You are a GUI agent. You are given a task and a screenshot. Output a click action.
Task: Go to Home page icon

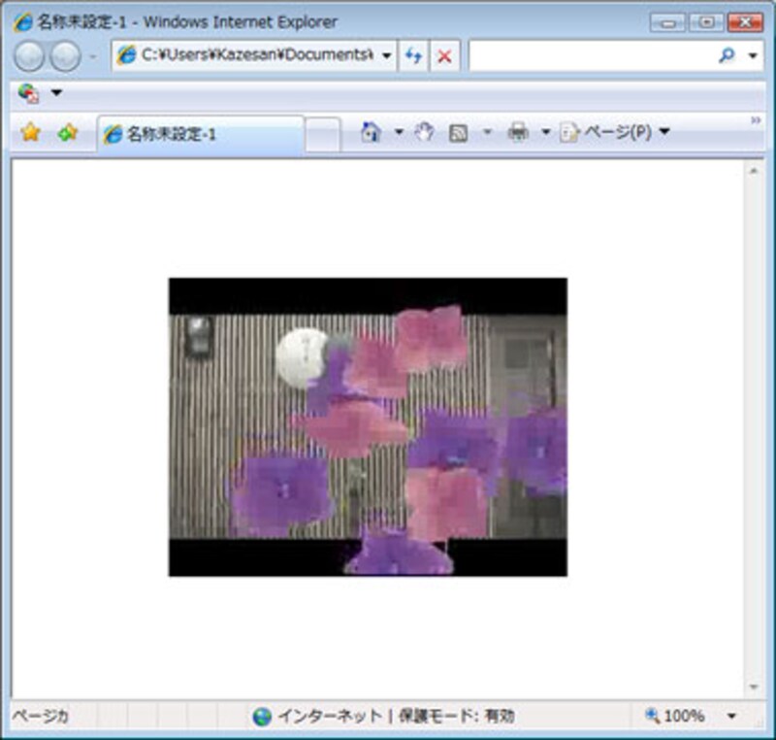(371, 133)
